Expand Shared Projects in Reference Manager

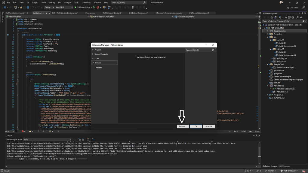pos(93,54)
